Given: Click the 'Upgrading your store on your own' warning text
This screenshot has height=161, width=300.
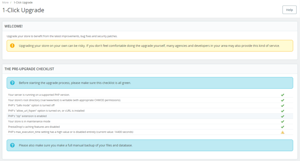Looking at the screenshot, I should (x=149, y=46).
